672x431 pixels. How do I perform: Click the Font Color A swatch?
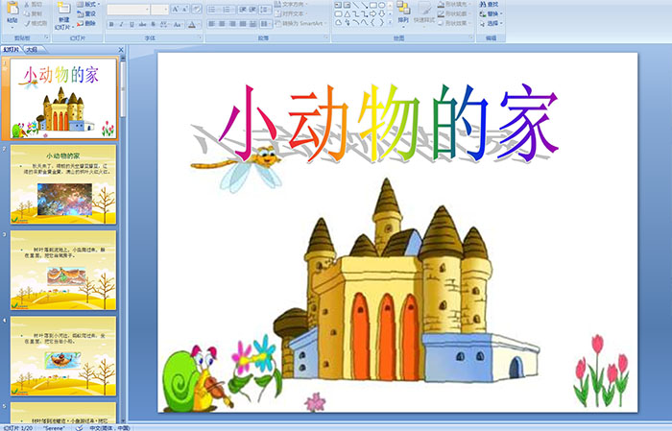tap(192, 25)
